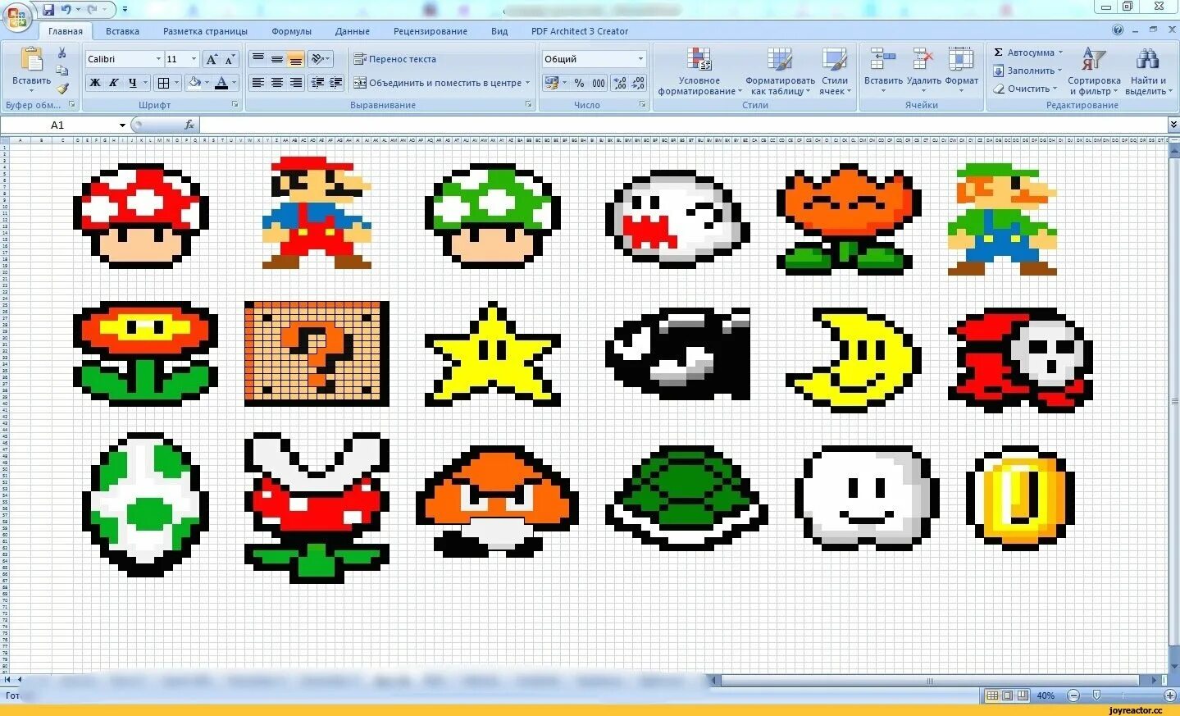Expand the formula bar

point(1173,125)
